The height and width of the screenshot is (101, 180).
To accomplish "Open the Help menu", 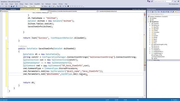I will [x=66, y=4].
